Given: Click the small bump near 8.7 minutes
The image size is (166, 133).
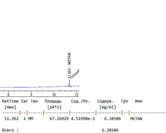Looking at the screenshot, I should click(x=39, y=87).
